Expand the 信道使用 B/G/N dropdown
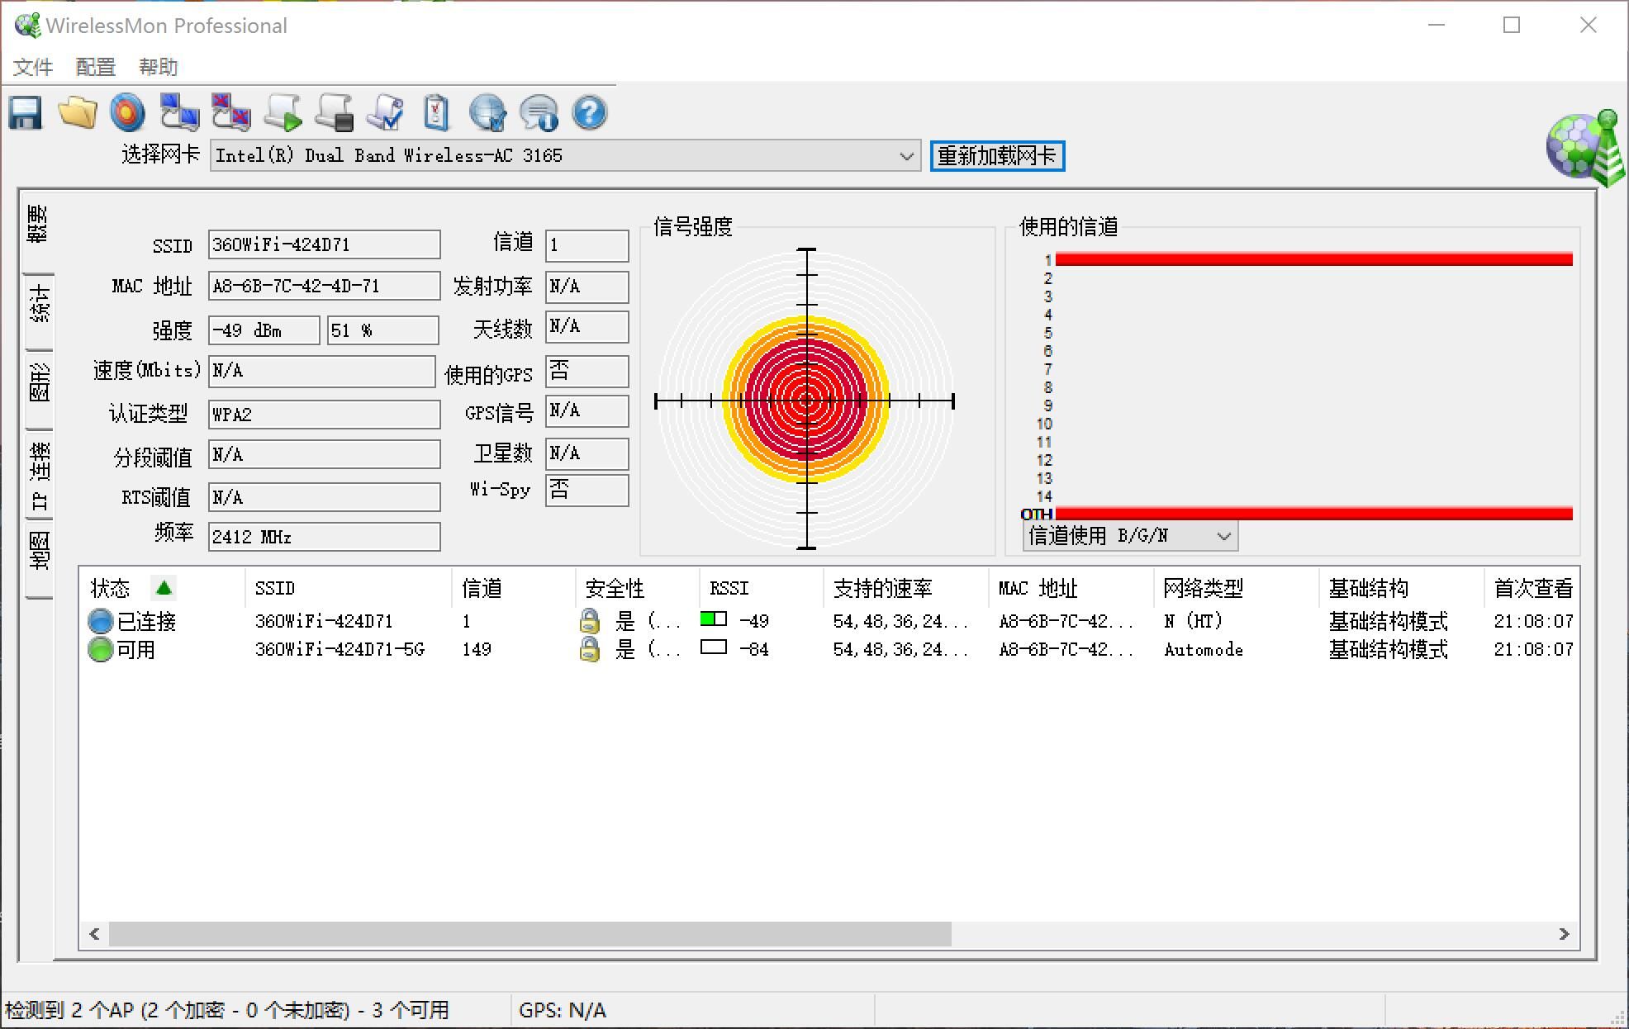1629x1029 pixels. point(1224,536)
